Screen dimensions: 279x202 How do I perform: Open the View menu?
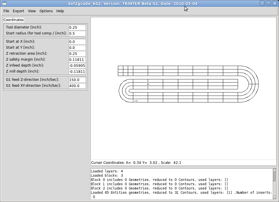32,11
